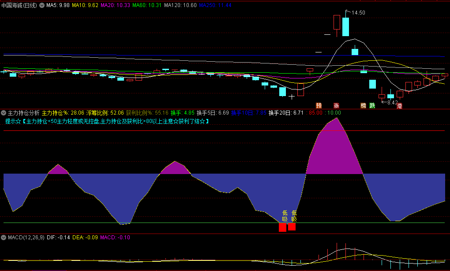
Task: Click the DIF: -0.14 value
Action: (58, 238)
